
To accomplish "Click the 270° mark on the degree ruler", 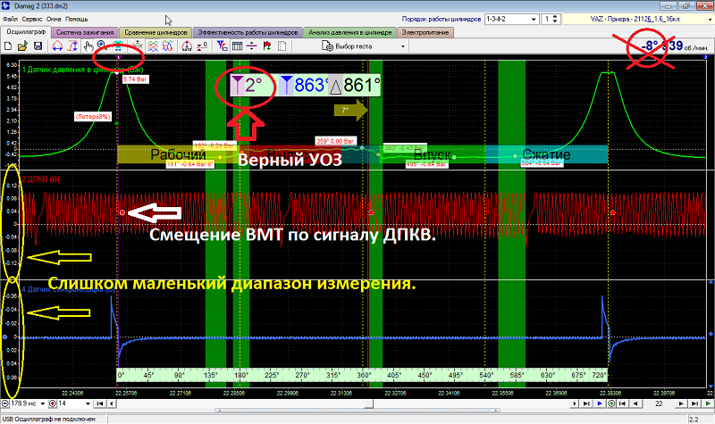I will coord(302,375).
